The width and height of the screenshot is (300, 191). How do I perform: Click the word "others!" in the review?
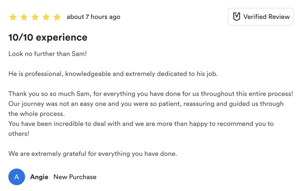(x=19, y=134)
